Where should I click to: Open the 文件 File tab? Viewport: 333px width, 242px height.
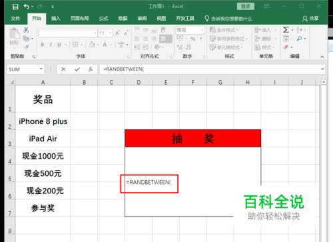point(15,19)
